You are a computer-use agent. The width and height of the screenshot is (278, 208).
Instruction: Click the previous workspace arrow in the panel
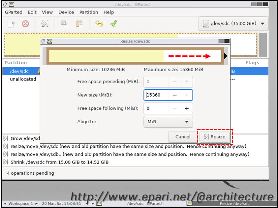tap(5, 203)
